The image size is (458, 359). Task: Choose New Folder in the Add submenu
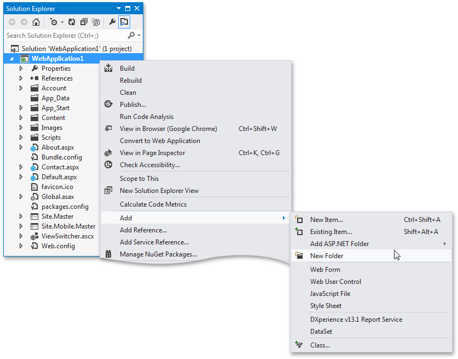(x=327, y=256)
